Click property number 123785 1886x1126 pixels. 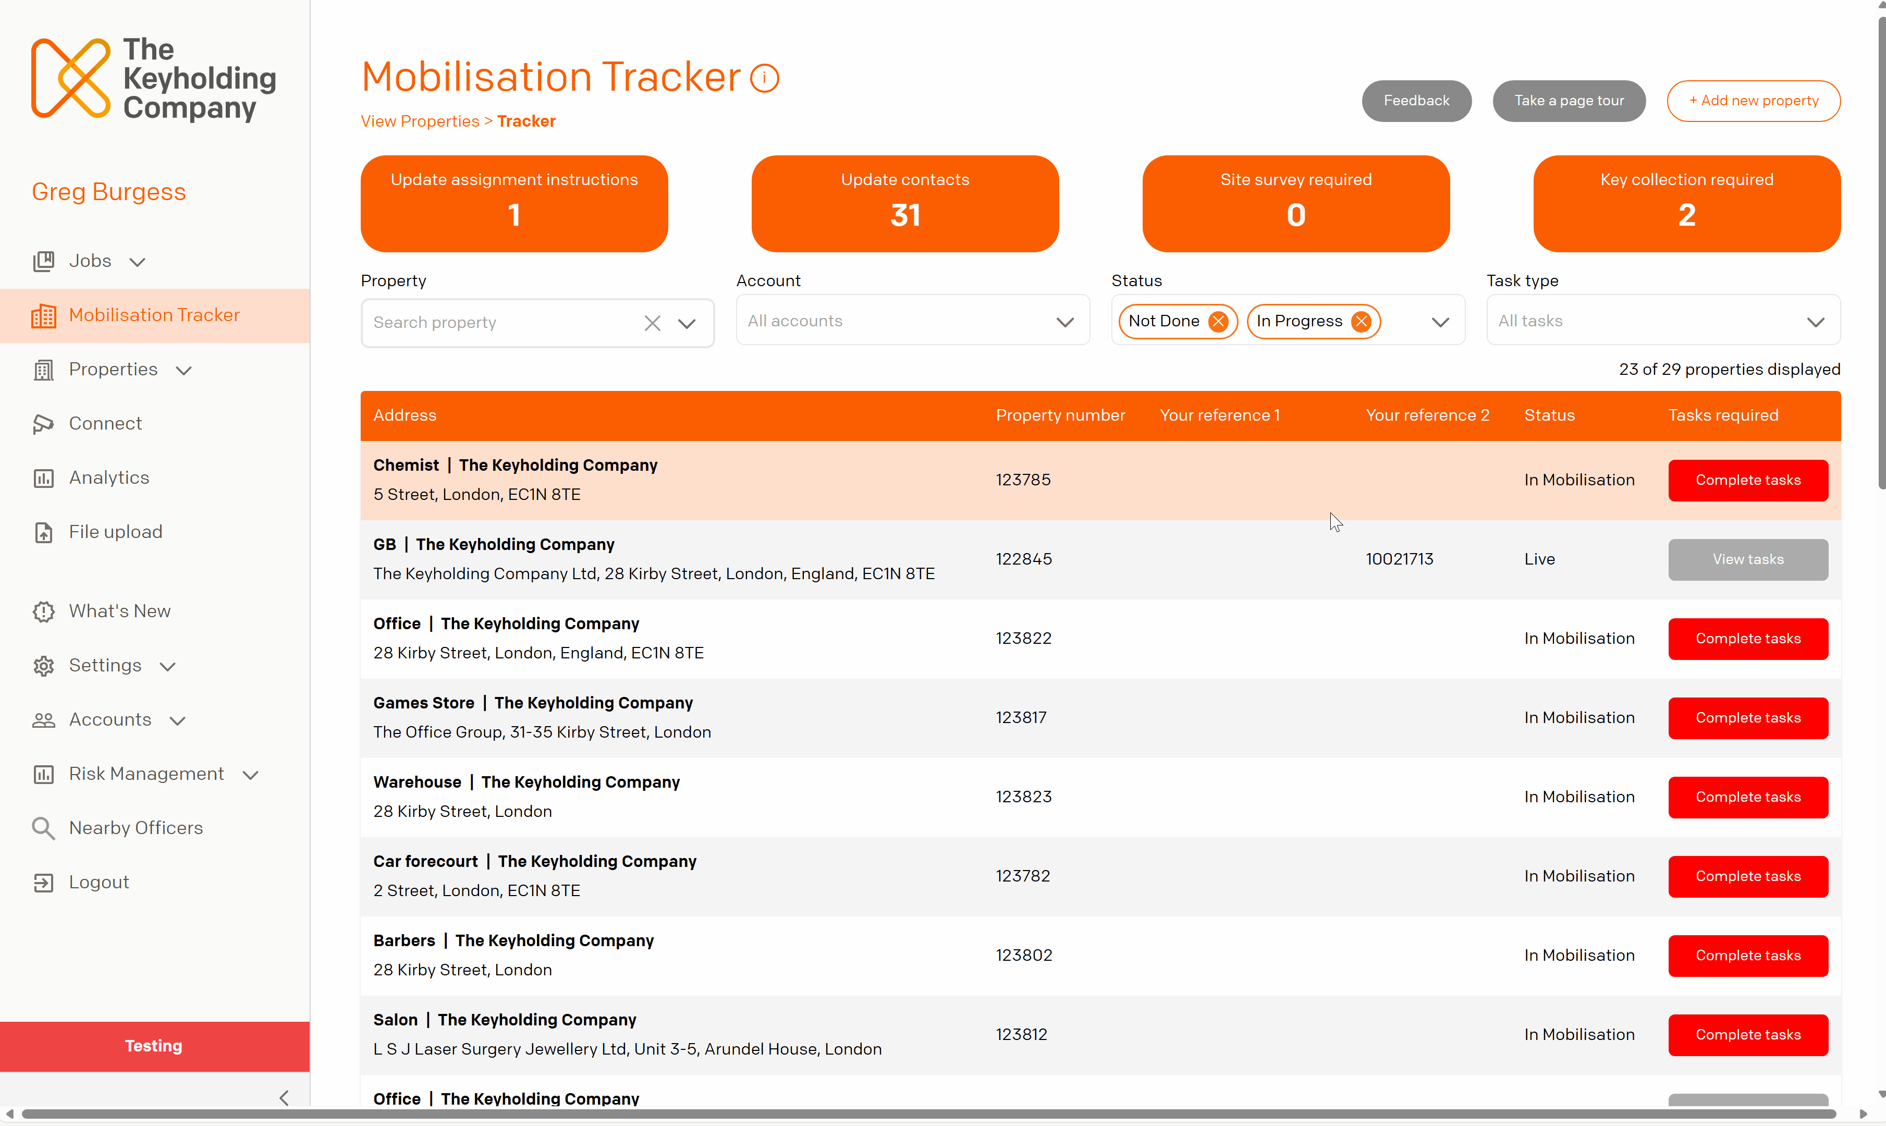click(1023, 480)
